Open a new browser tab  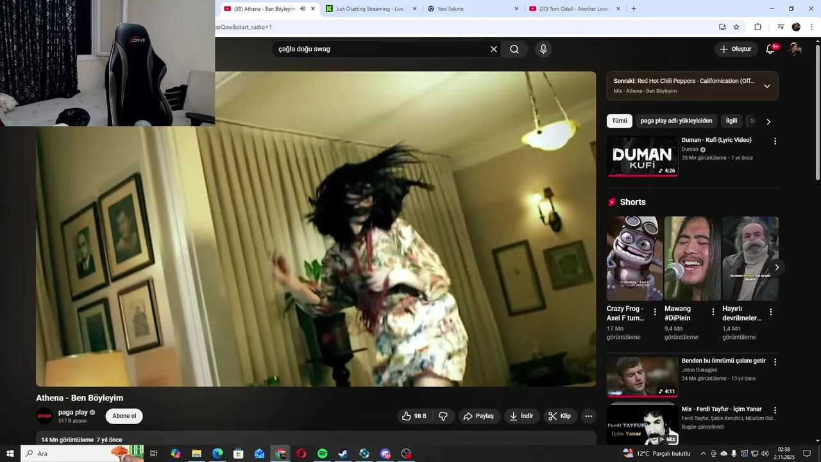coord(634,9)
